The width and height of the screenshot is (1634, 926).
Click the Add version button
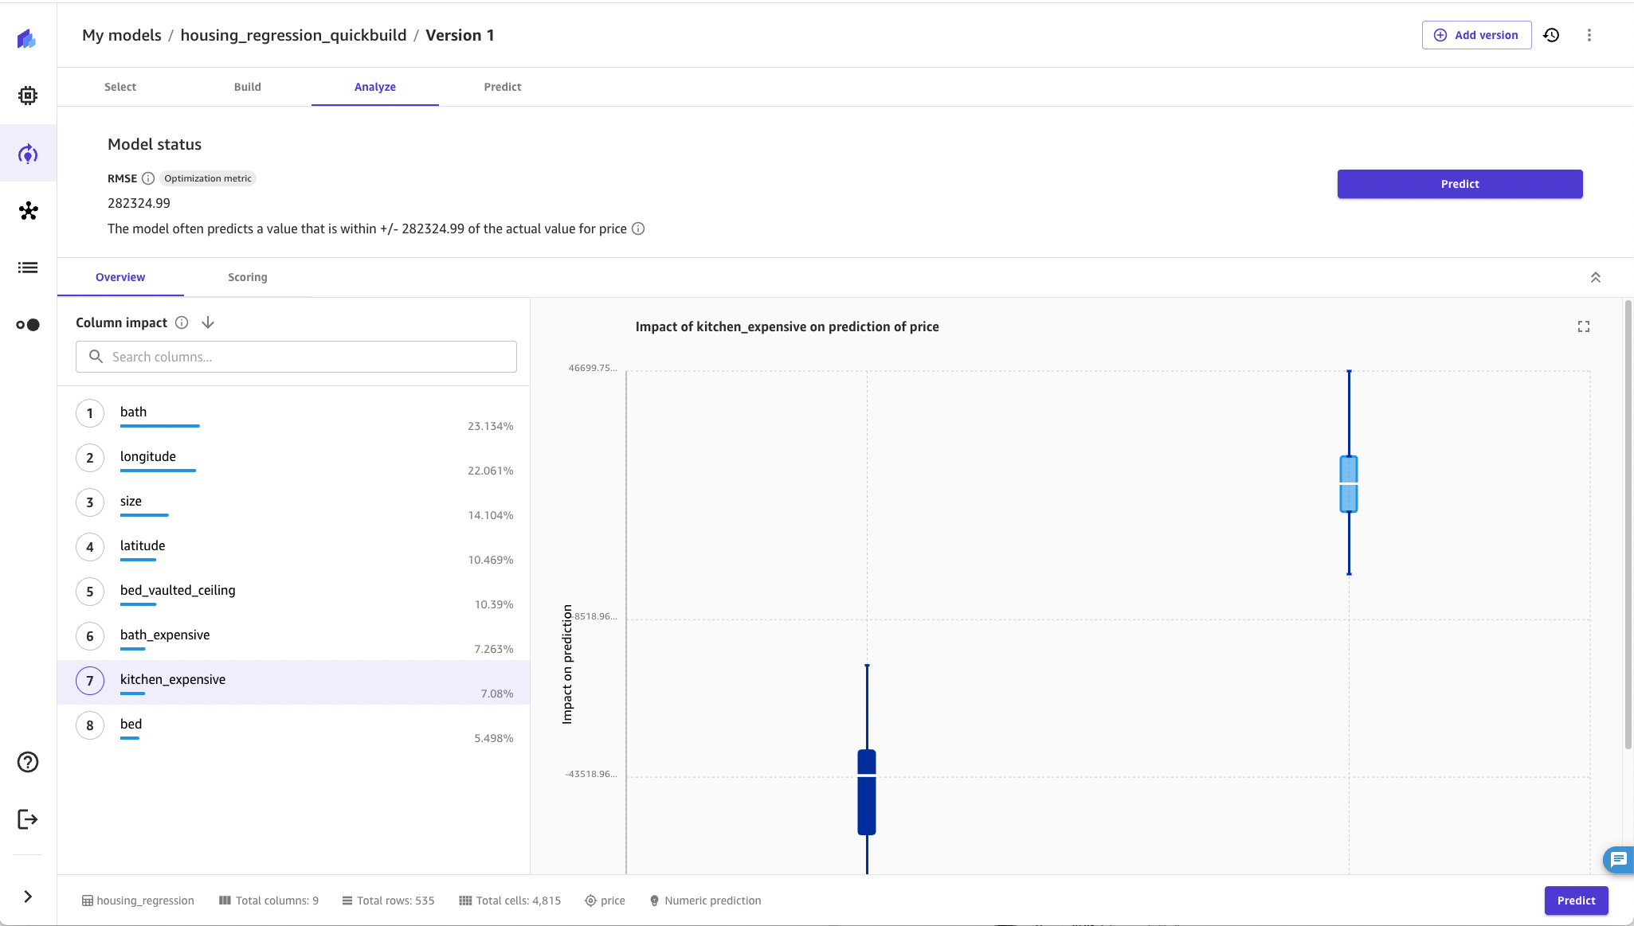click(1476, 35)
